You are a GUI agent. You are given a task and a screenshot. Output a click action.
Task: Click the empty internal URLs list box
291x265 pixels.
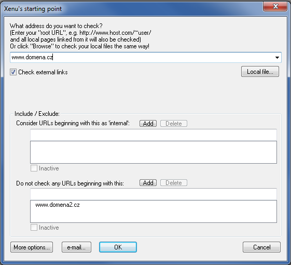coord(154,152)
